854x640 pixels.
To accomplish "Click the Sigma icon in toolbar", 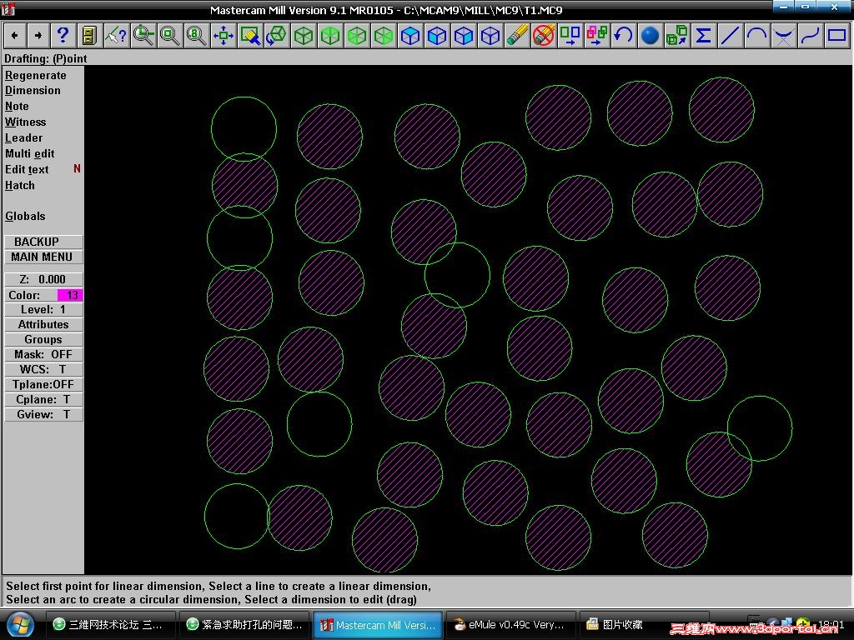I will coord(704,36).
